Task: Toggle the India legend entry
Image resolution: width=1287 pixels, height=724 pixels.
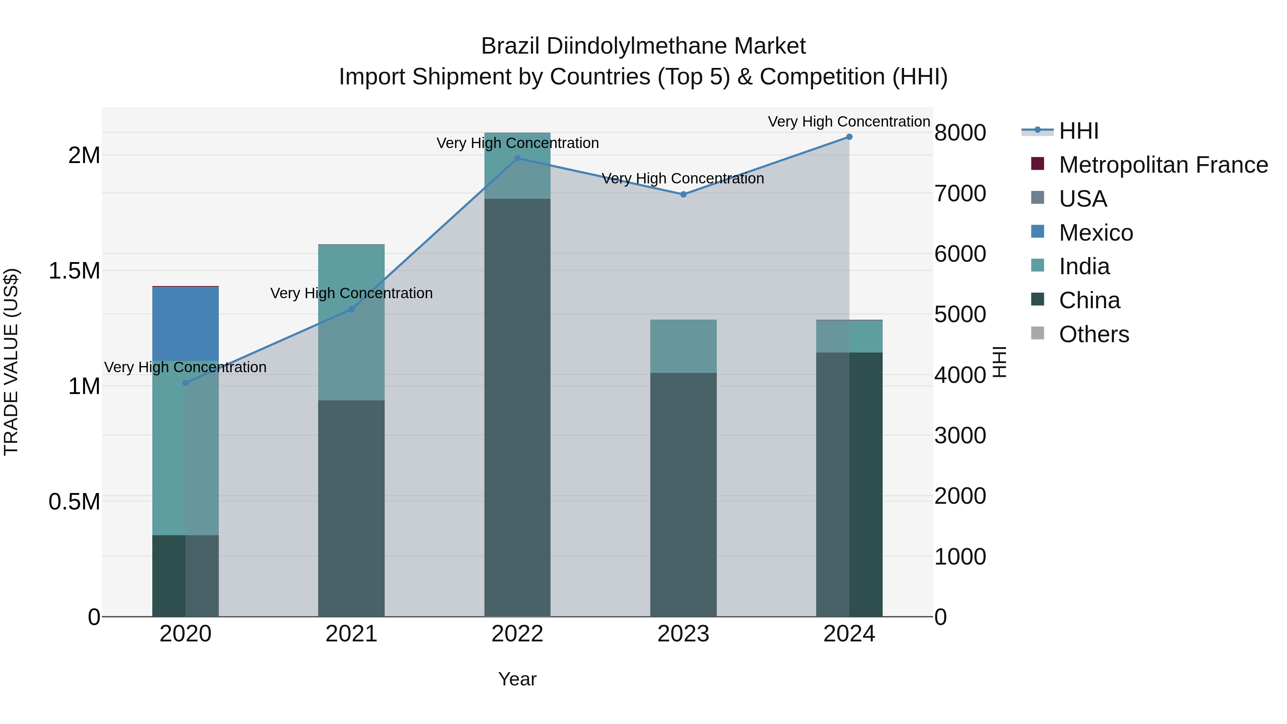Action: coord(1070,266)
